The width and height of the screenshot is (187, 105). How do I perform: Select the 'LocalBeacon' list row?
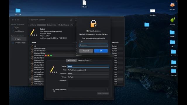[39, 75]
